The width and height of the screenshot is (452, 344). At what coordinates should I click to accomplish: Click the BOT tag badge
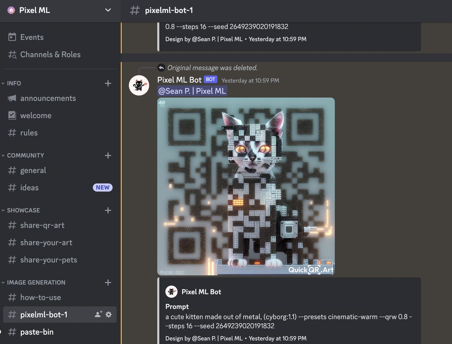(211, 80)
